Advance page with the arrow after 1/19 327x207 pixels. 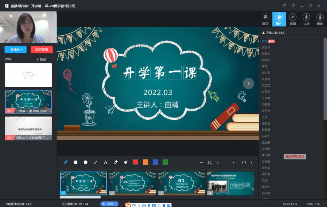pos(251,163)
